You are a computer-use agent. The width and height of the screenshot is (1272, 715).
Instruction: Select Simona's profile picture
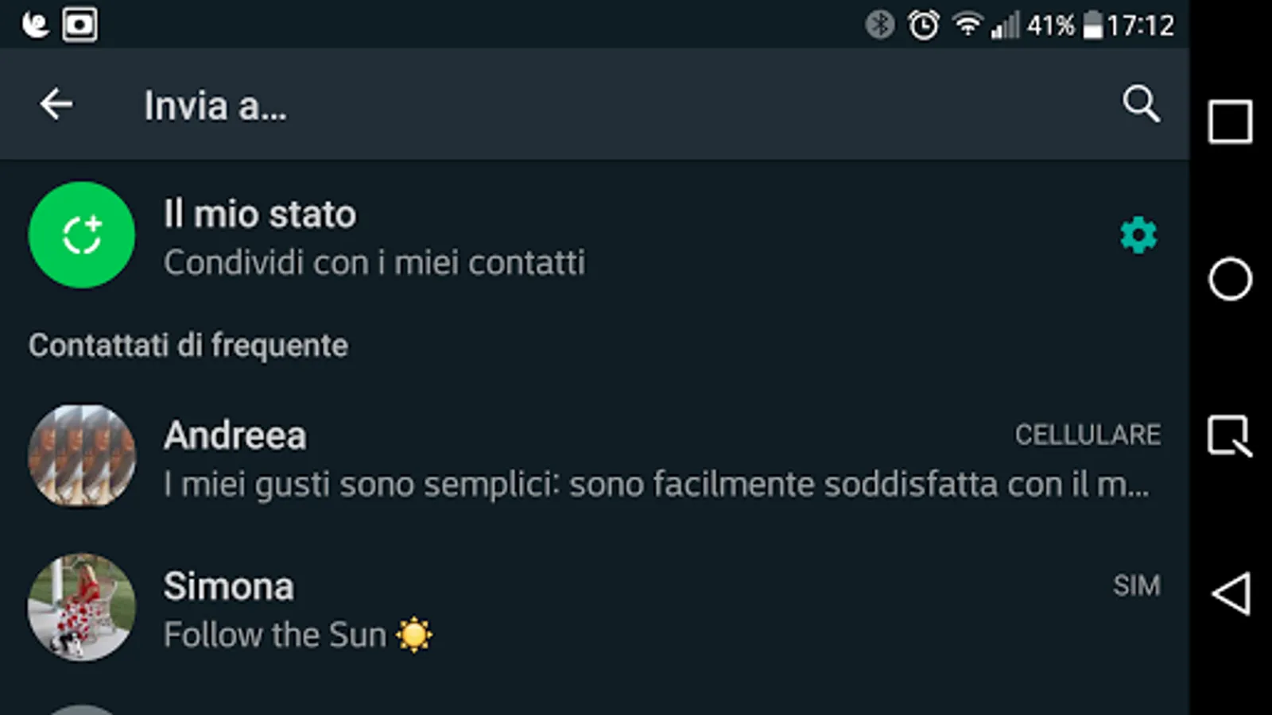[x=82, y=608]
